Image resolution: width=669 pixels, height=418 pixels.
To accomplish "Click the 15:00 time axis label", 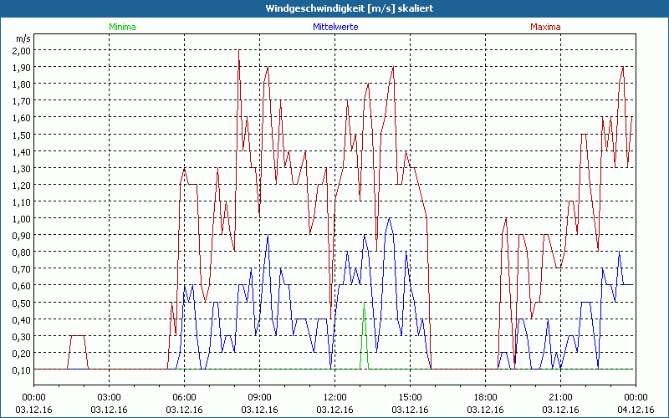I will point(410,397).
